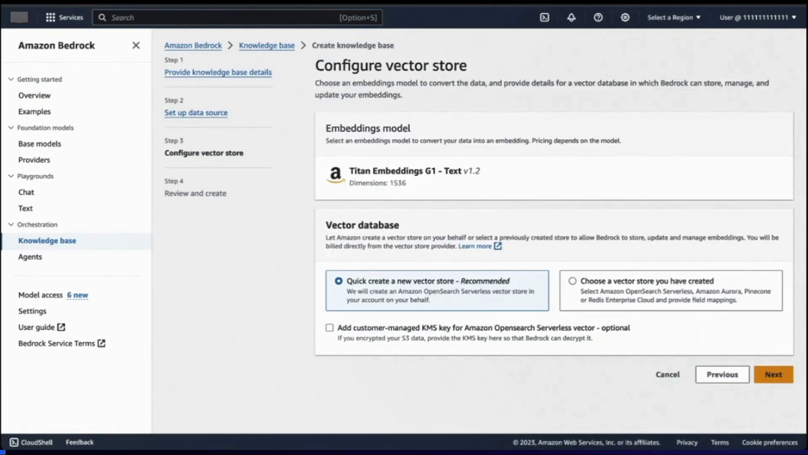808x455 pixels.
Task: Open Settings in the sidebar
Action: (x=32, y=311)
